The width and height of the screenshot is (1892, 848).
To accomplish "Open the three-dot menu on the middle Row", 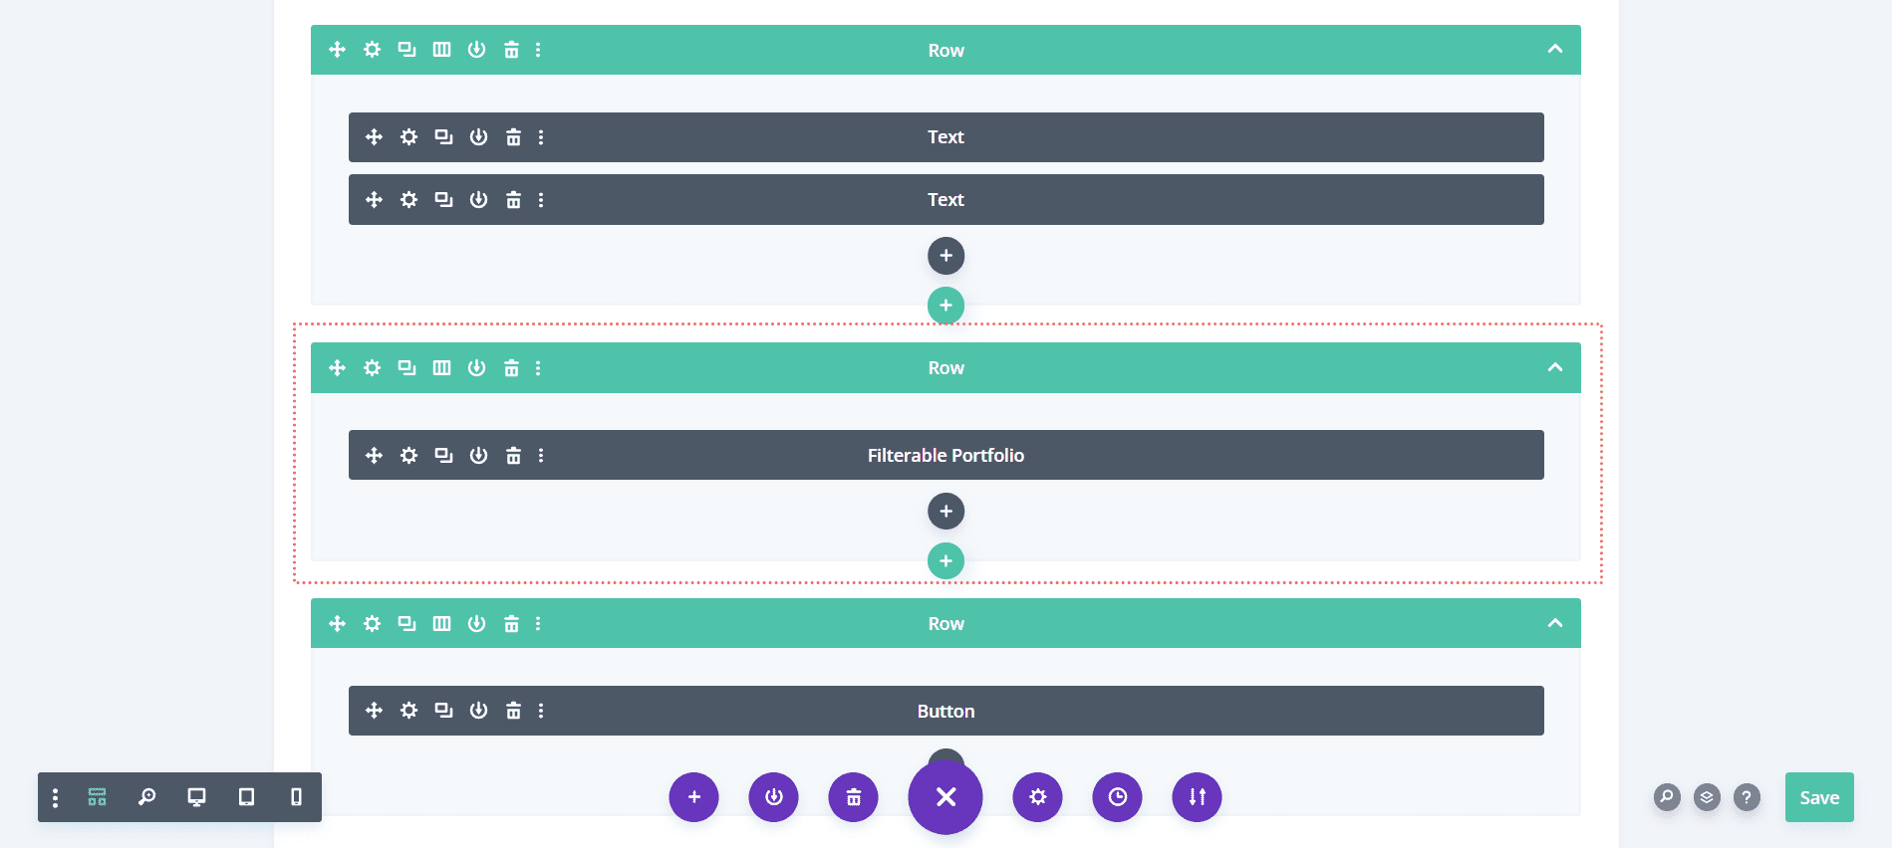I will 538,367.
